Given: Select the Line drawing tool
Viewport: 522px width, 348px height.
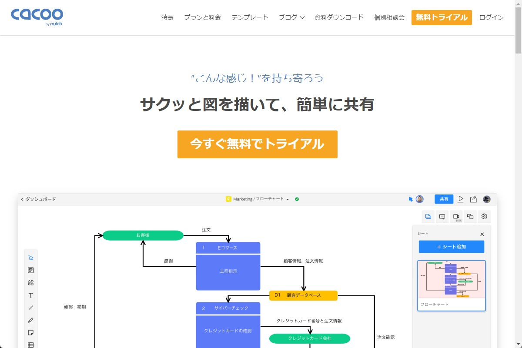Looking at the screenshot, I should [31, 308].
